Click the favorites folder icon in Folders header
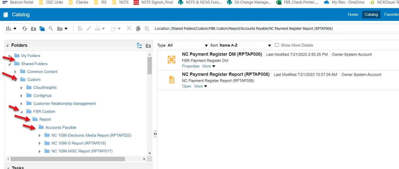Viewport: 399px width, 169px height. tap(148, 46)
